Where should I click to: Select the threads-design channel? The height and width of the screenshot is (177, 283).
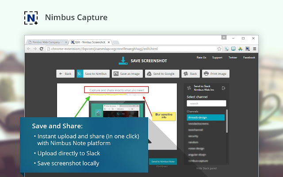[206, 117]
